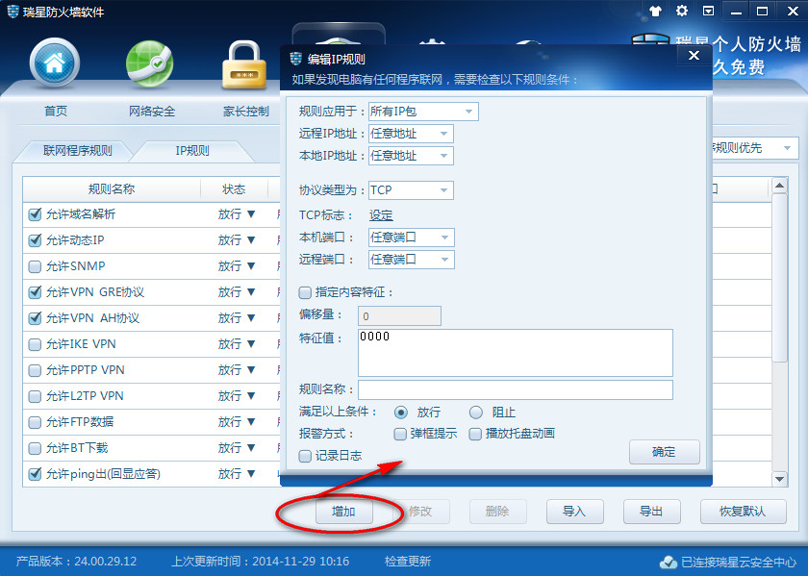Viewport: 808px width, 576px height.
Task: Expand the 规则应用于 dropdown
Action: coord(469,112)
